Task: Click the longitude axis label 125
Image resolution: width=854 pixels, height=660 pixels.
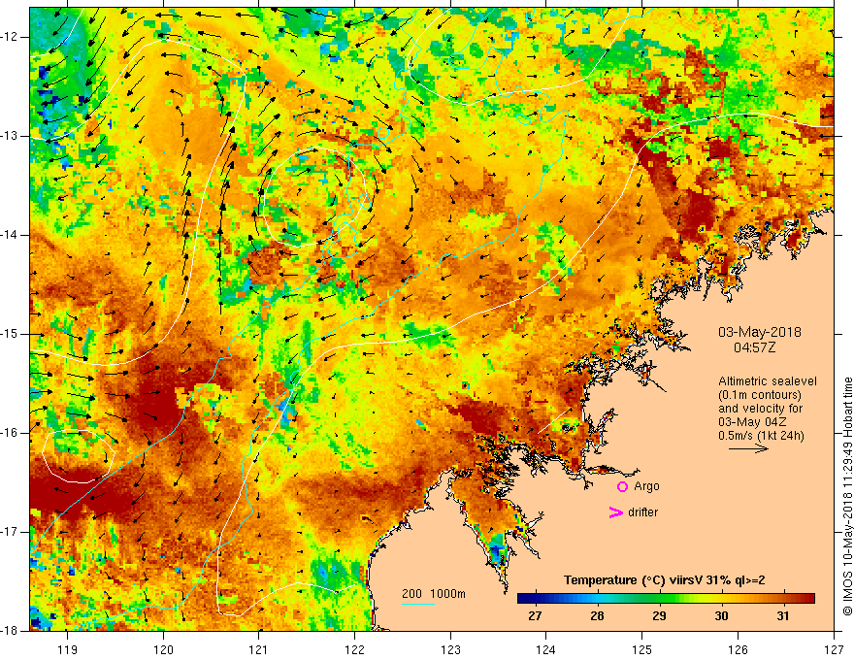Action: coord(642,649)
